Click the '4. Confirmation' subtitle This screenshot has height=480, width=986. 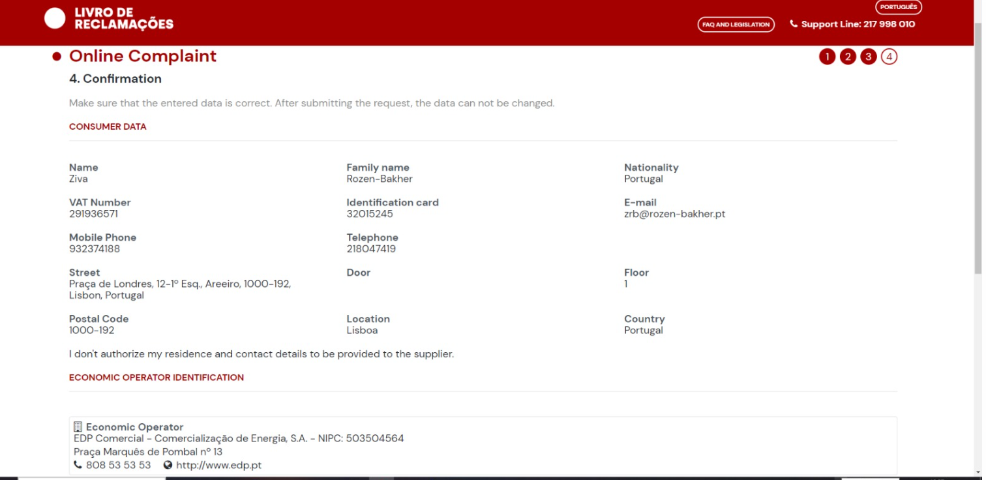click(x=115, y=79)
